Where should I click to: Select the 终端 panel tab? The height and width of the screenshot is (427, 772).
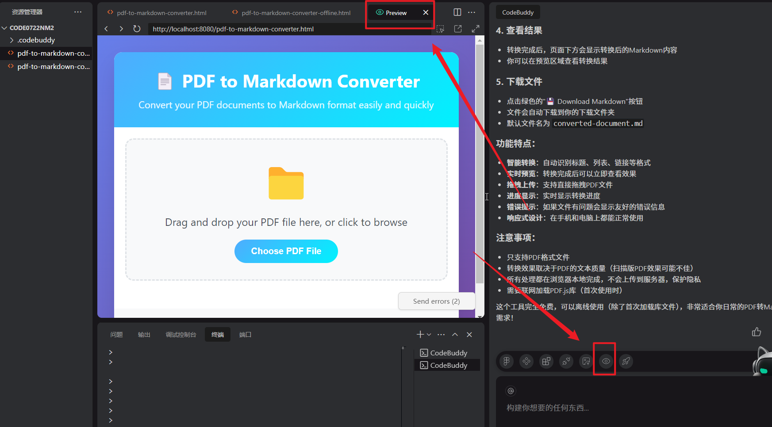(x=218, y=335)
